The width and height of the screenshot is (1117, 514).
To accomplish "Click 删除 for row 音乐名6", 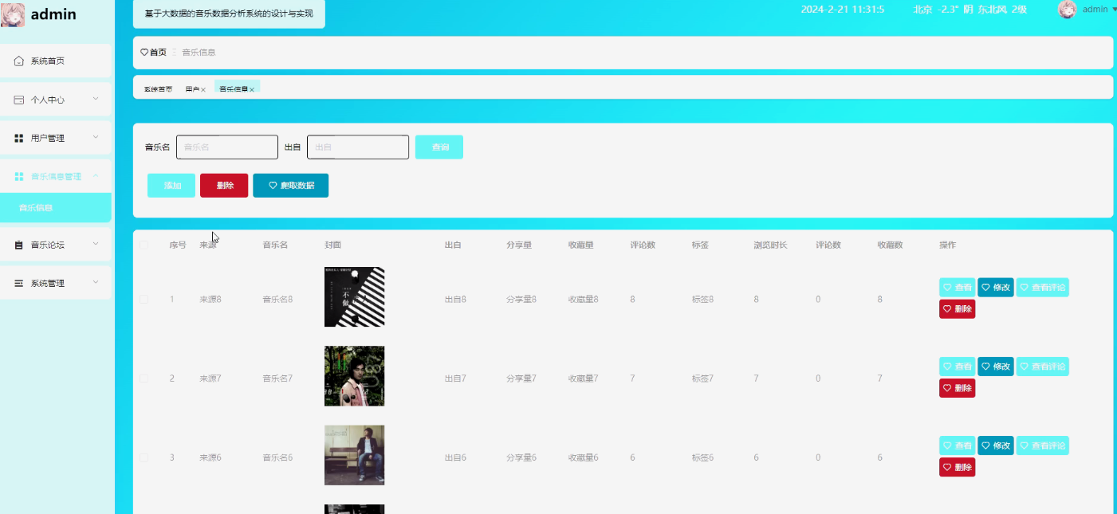I will [958, 467].
